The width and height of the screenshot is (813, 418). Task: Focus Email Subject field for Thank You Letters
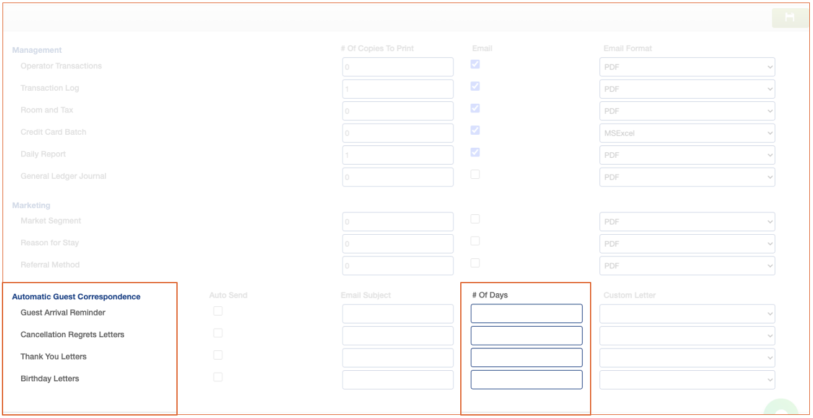tap(397, 358)
